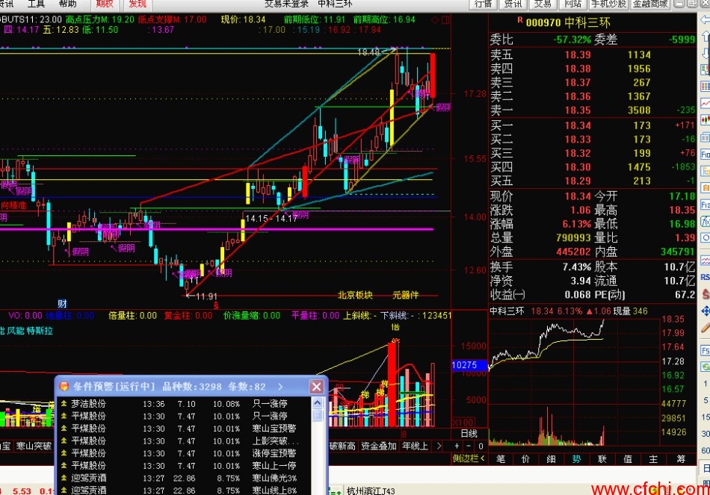710x495 pixels.
Task: Switch to the 发现 discover tab
Action: coord(138,4)
